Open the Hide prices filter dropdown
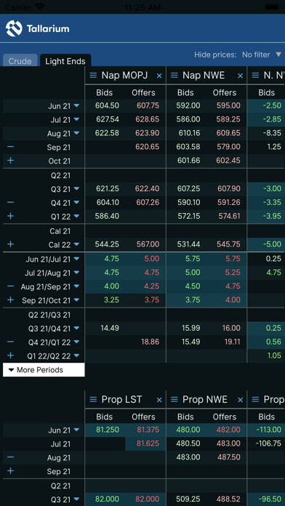The image size is (285, 506). [x=278, y=55]
